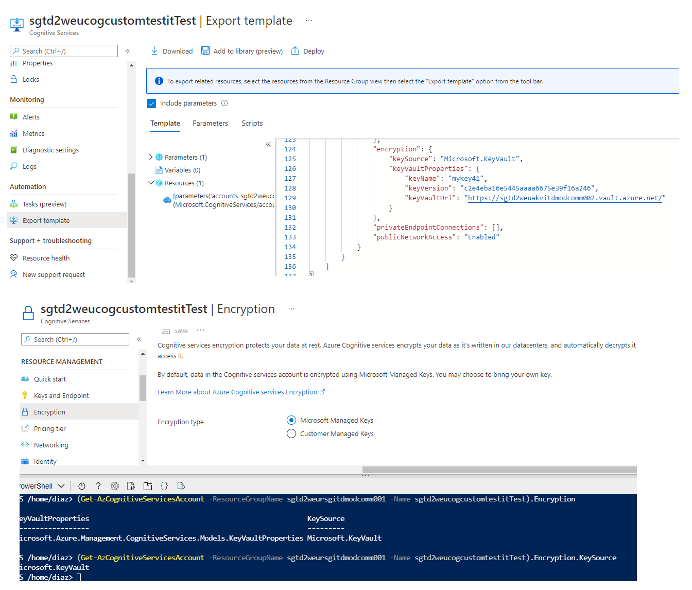Click the Deploy upload icon

click(x=295, y=50)
